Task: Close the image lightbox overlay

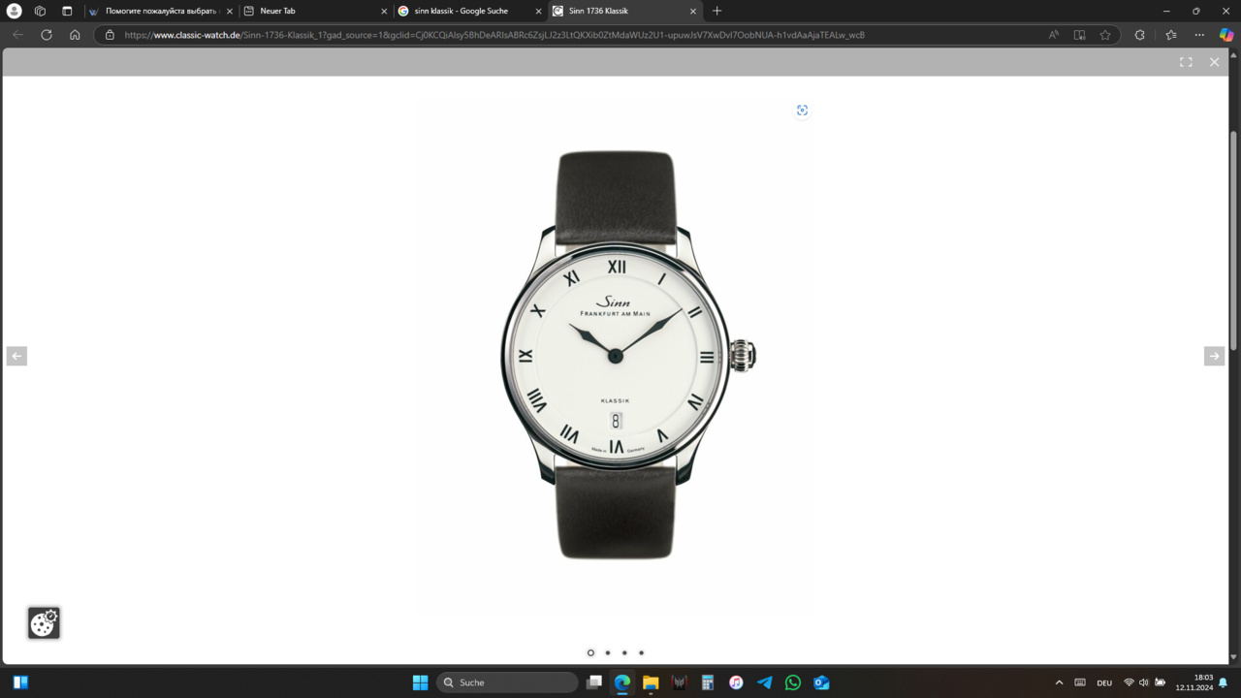Action: 1214,62
